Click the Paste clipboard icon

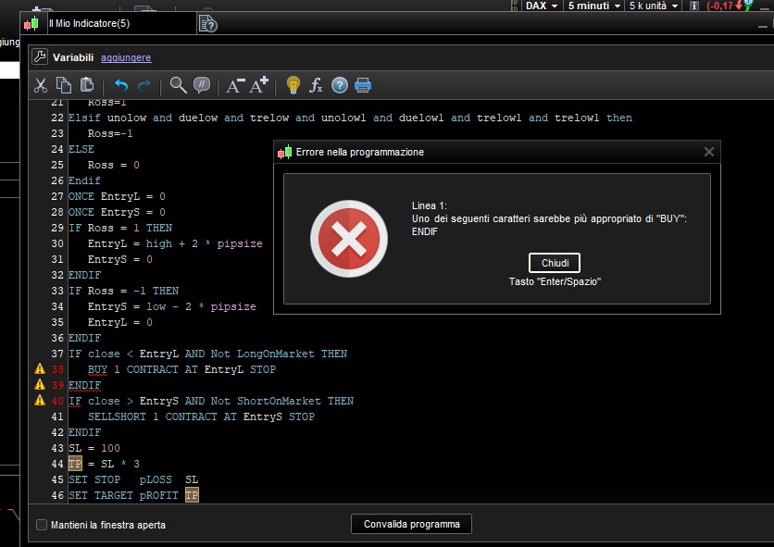pyautogui.click(x=87, y=85)
